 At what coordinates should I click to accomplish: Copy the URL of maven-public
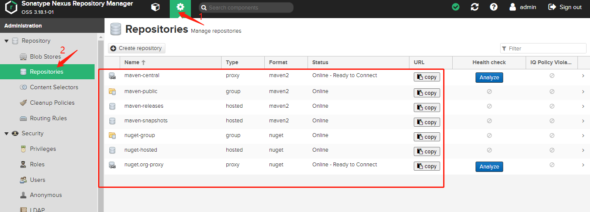427,93
